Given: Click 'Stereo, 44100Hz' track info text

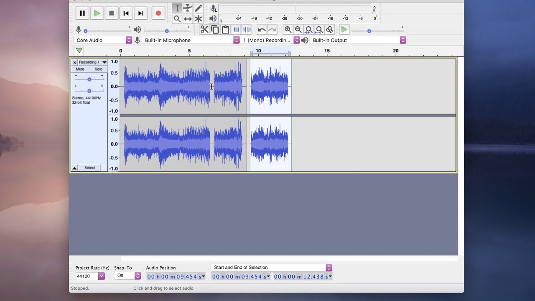Looking at the screenshot, I should [x=87, y=98].
